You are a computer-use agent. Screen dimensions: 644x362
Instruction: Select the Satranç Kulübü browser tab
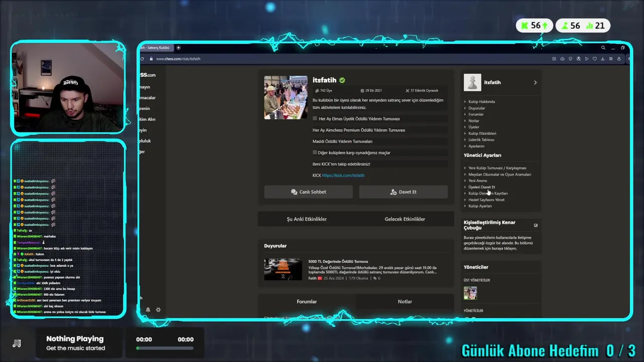click(156, 48)
